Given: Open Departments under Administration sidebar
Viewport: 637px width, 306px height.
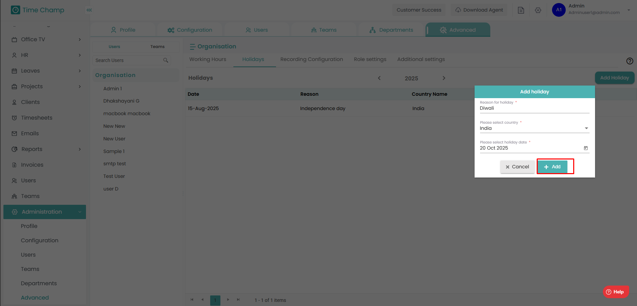Looking at the screenshot, I should (x=39, y=283).
